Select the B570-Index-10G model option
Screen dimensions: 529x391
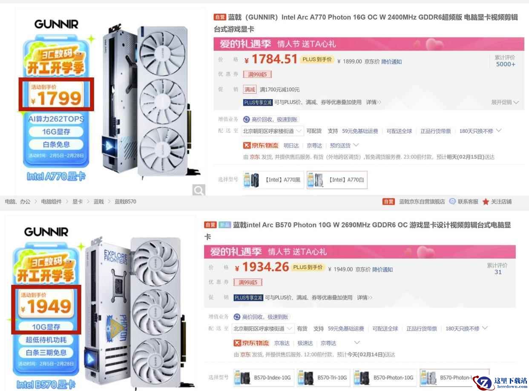click(264, 378)
